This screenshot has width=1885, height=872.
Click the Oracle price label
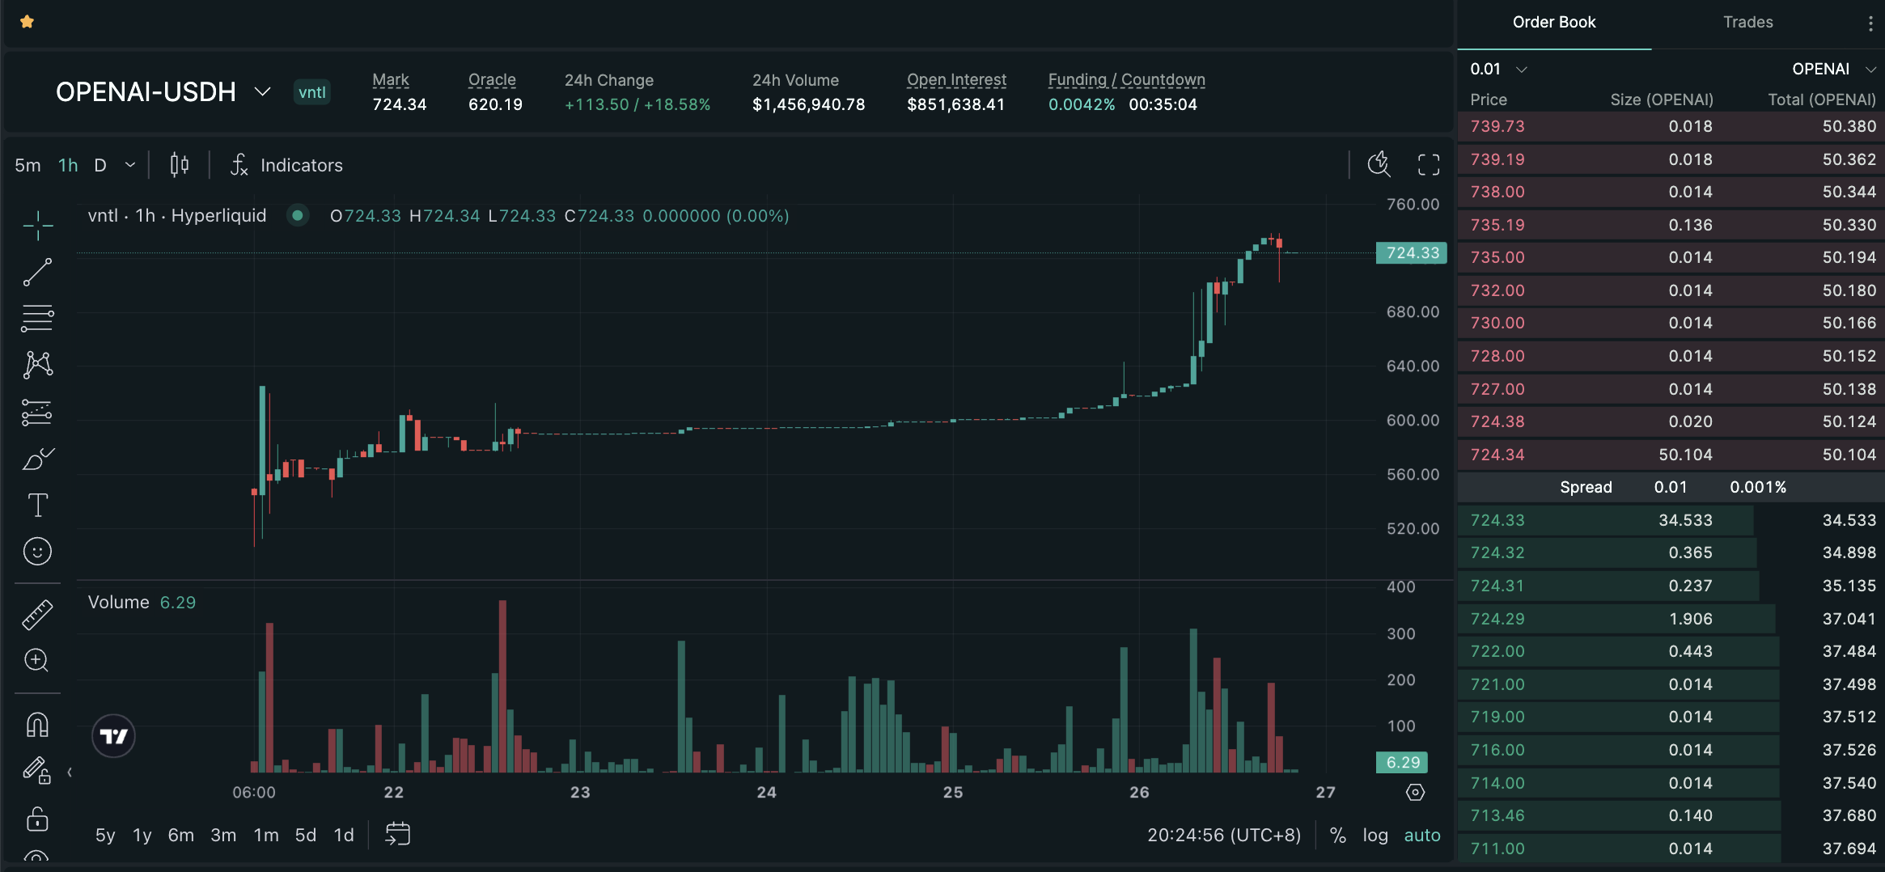(492, 80)
